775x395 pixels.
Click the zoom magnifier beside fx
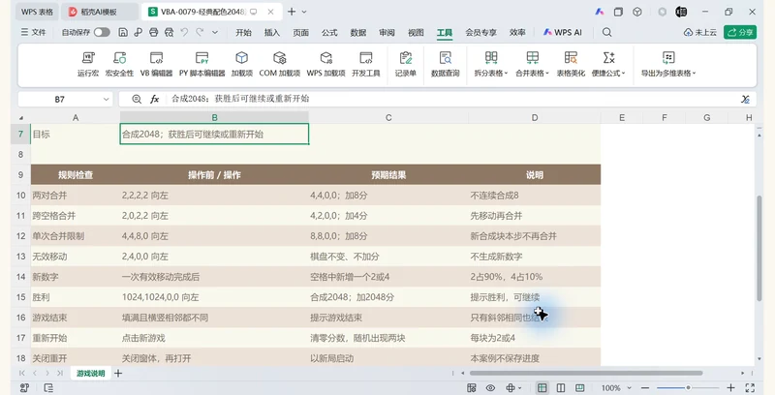tap(137, 100)
